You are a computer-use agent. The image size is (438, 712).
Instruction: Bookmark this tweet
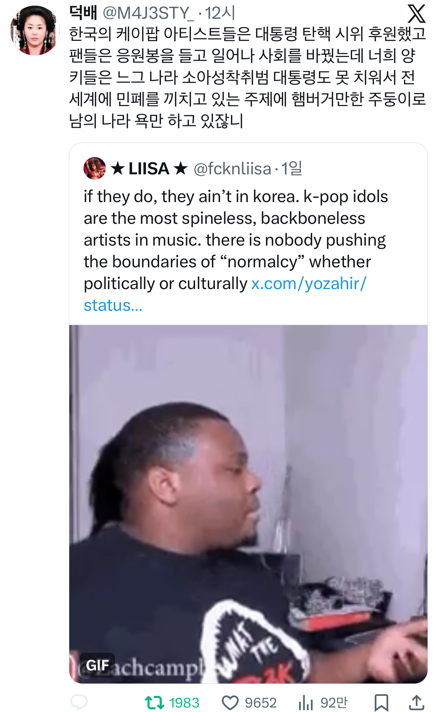pyautogui.click(x=381, y=702)
